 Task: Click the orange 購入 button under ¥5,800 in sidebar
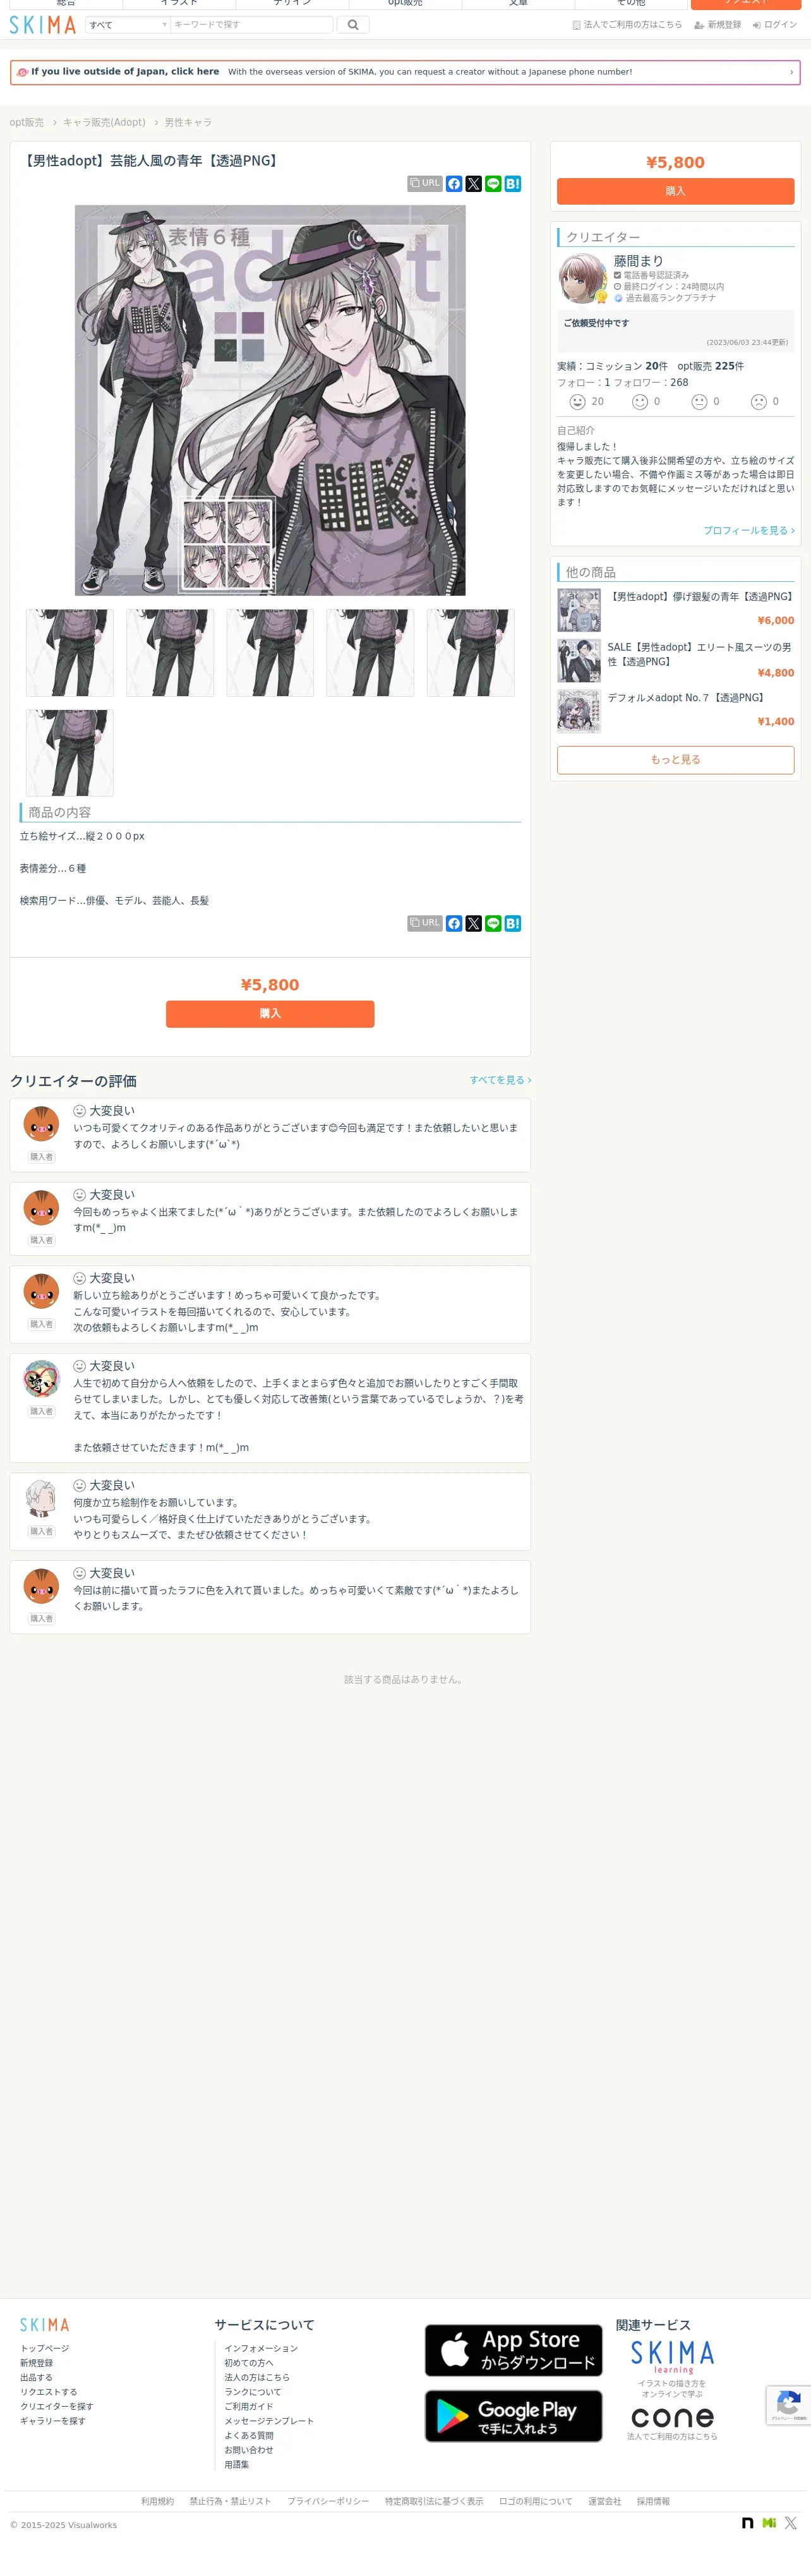point(675,191)
